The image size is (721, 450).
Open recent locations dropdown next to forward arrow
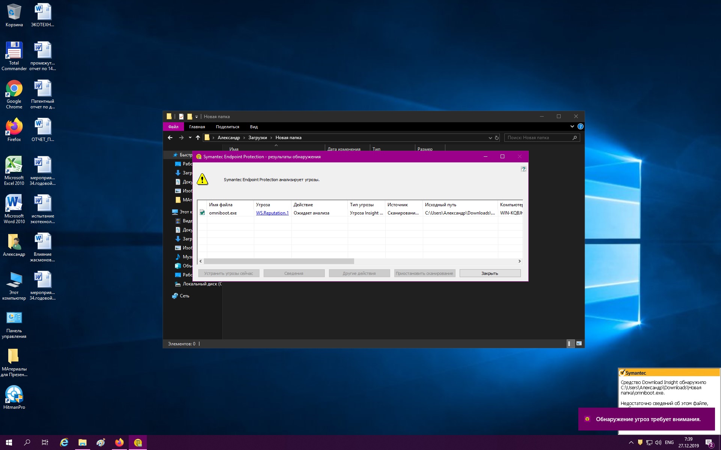[190, 138]
